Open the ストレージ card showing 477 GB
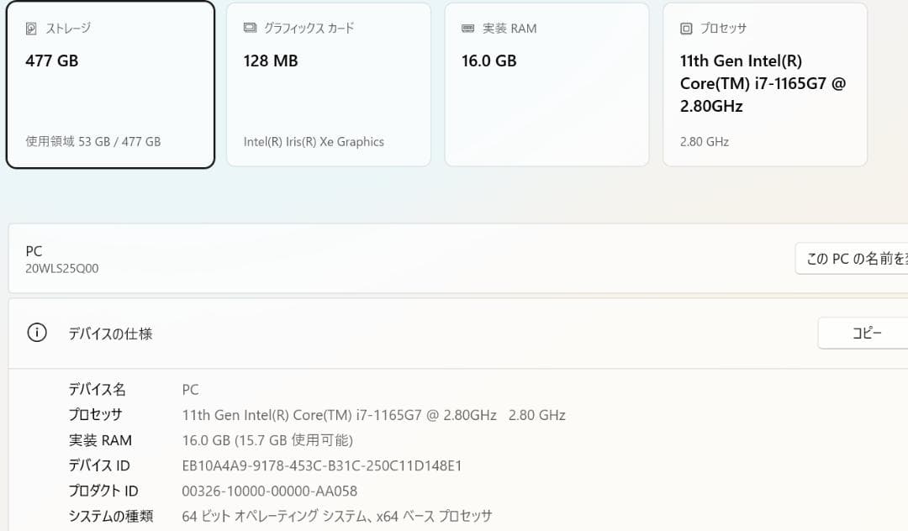 [110, 84]
